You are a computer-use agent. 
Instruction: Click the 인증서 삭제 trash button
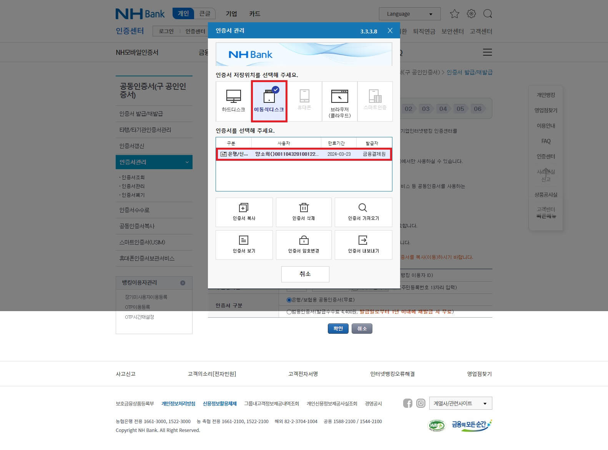304,212
